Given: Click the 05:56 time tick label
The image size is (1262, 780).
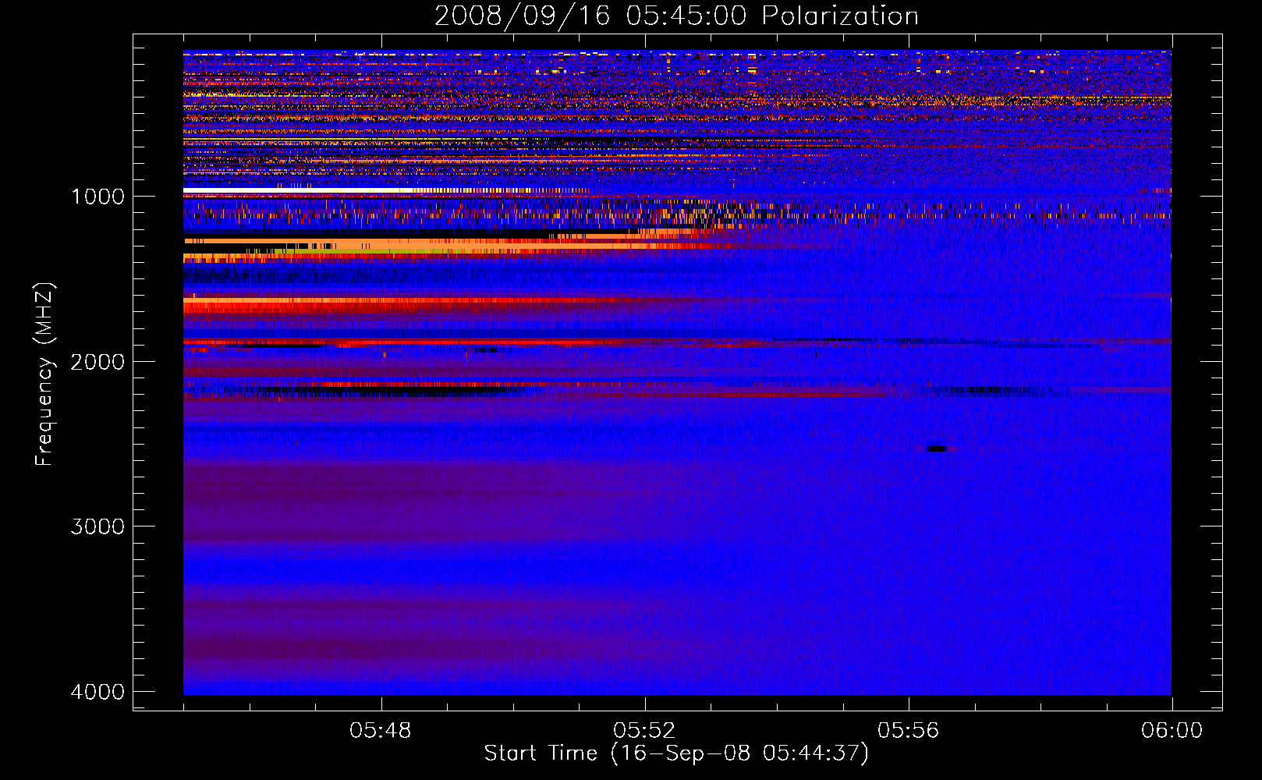Looking at the screenshot, I should 908,731.
